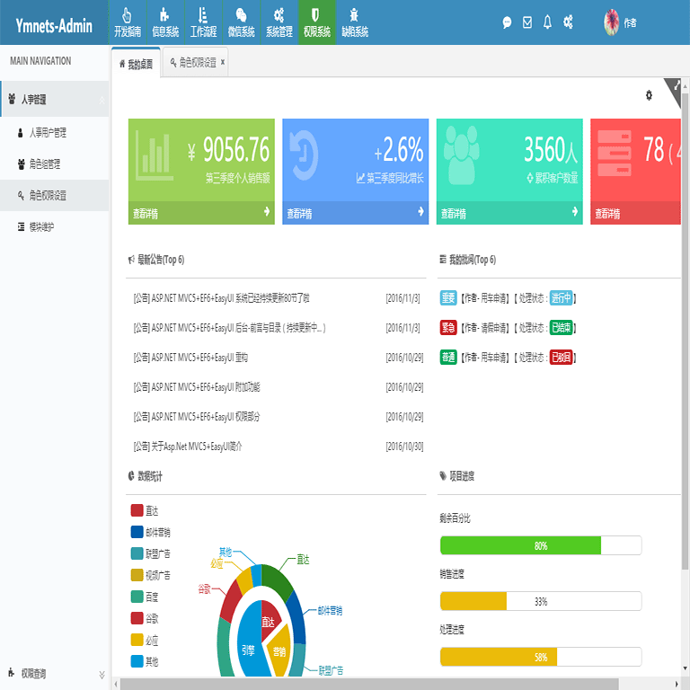Open 人事用户管理 in sidebar

point(55,132)
